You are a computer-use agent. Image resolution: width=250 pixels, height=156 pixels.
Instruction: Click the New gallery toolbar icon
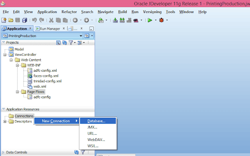coord(4,20)
